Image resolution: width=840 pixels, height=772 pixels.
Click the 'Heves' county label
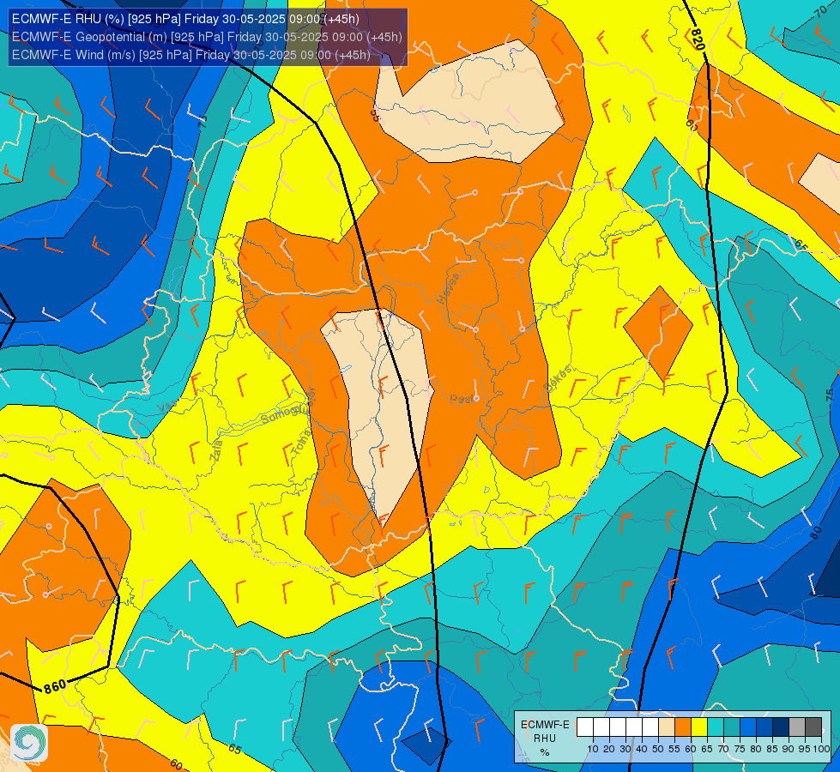click(x=449, y=288)
